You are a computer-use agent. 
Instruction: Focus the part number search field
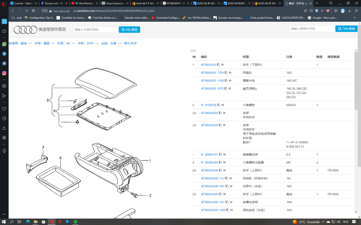(x=312, y=29)
